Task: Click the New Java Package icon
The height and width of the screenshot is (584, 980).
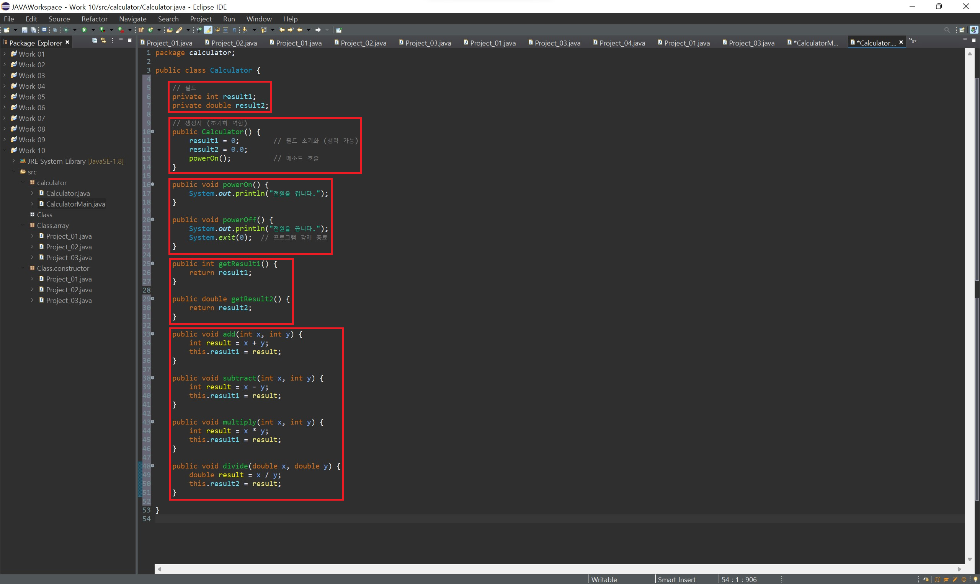Action: (141, 30)
